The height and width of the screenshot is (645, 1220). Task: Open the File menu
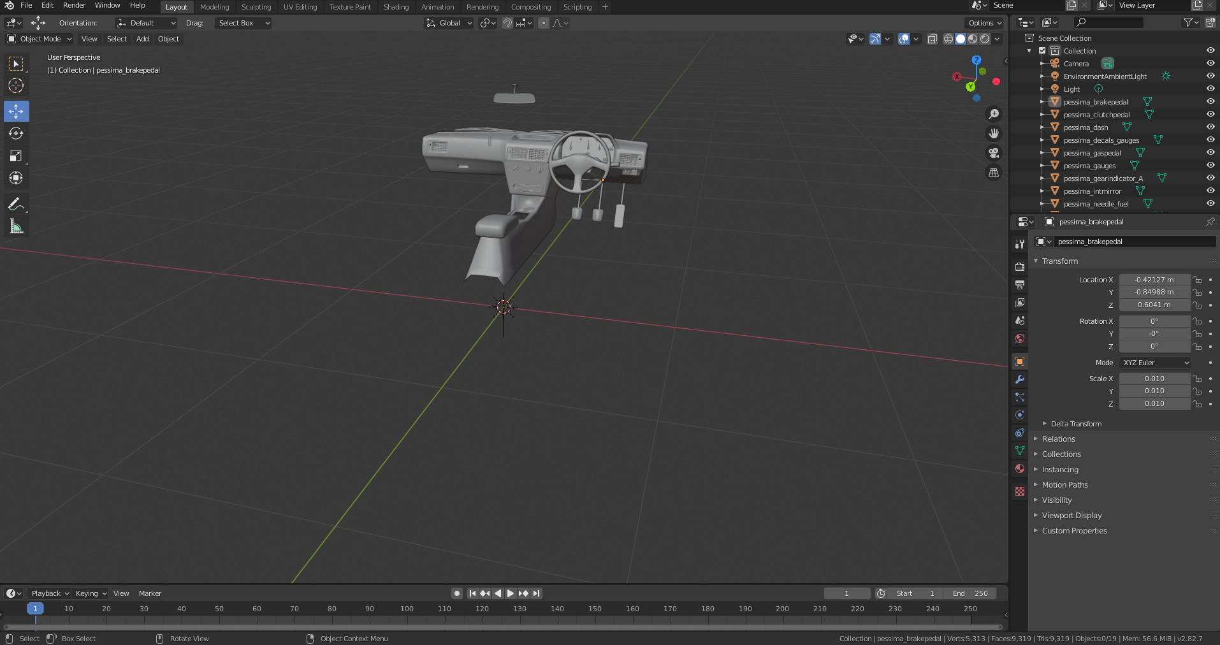point(26,5)
